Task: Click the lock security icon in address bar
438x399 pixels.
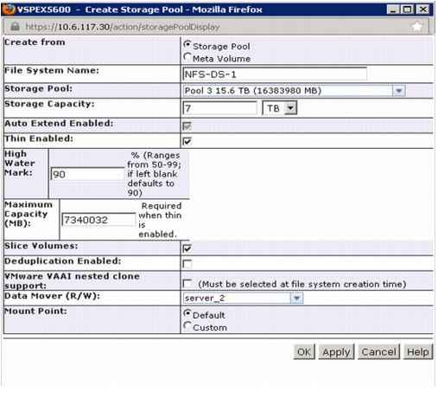Action: (15, 27)
